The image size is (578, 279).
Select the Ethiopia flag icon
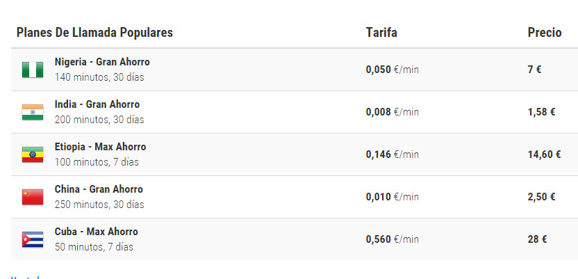pos(33,154)
